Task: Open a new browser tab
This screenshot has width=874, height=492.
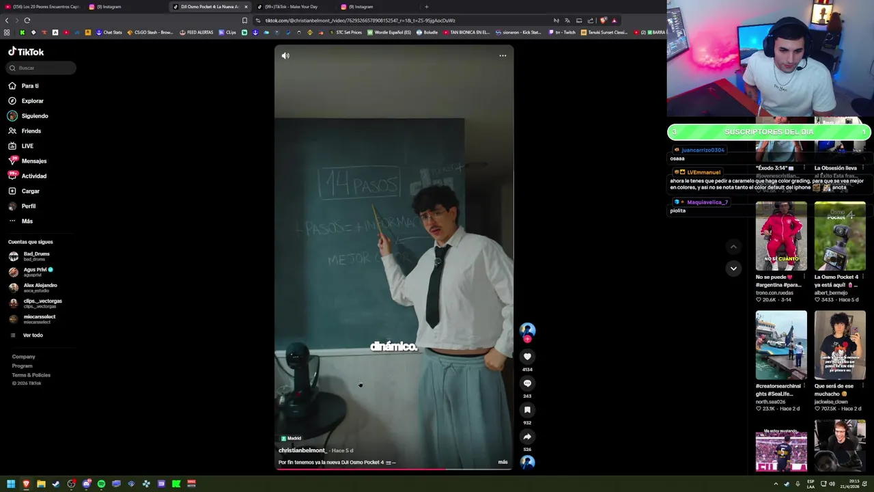Action: tap(427, 7)
